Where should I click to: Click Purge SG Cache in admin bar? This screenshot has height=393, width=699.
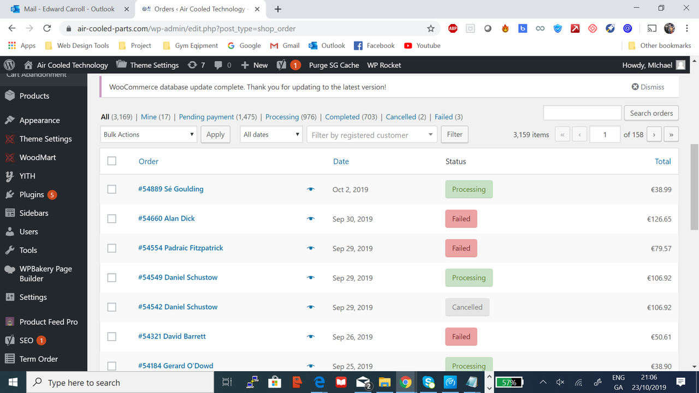pos(334,65)
